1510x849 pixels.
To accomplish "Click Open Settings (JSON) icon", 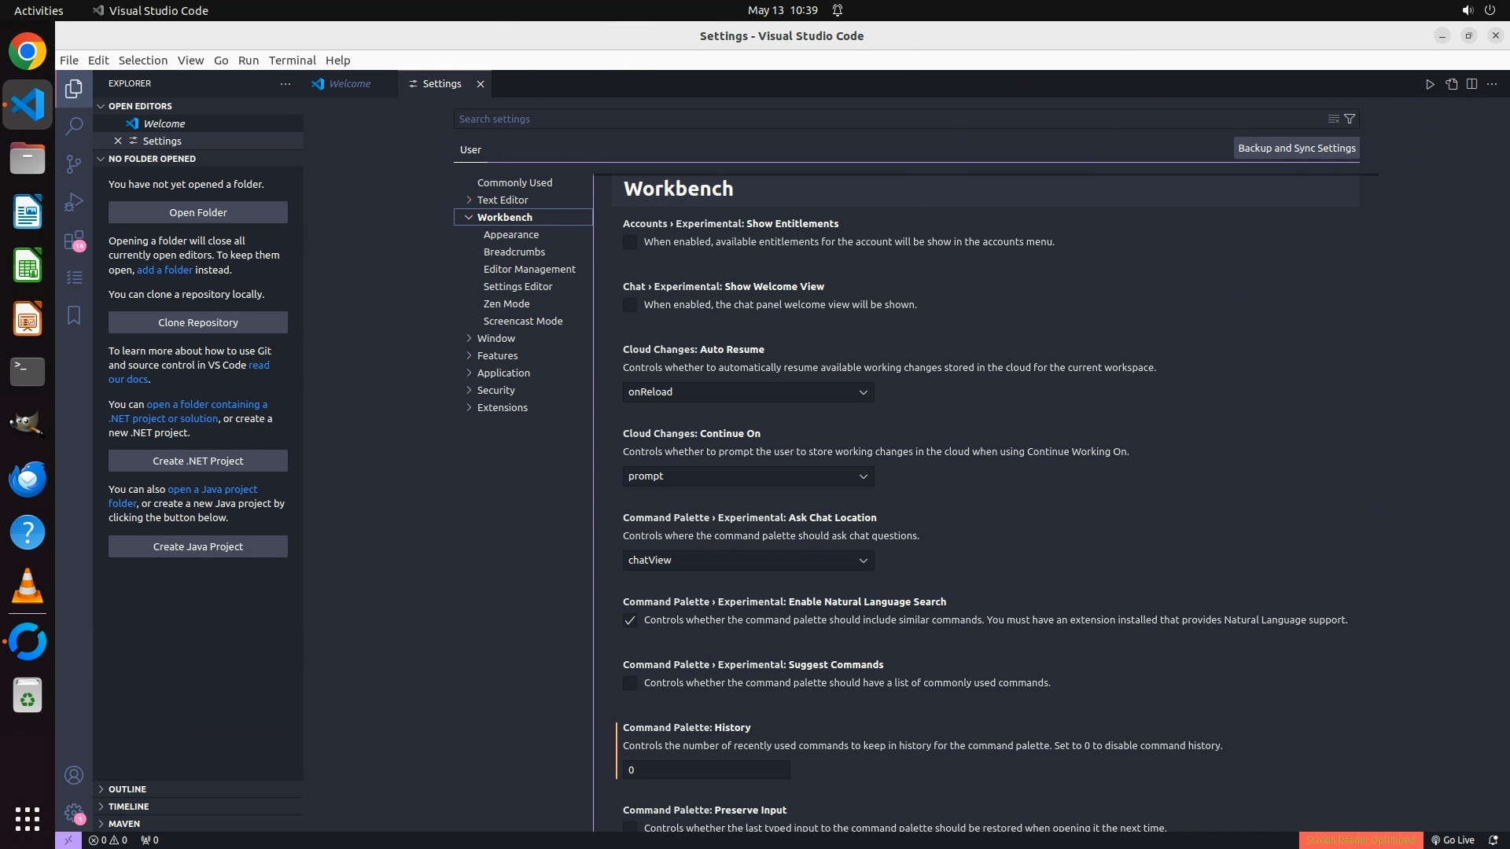I will [x=1451, y=84].
